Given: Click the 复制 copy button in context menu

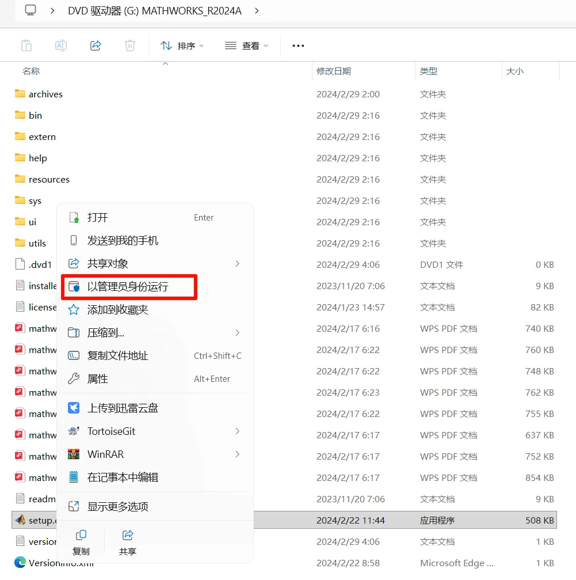Looking at the screenshot, I should (81, 542).
